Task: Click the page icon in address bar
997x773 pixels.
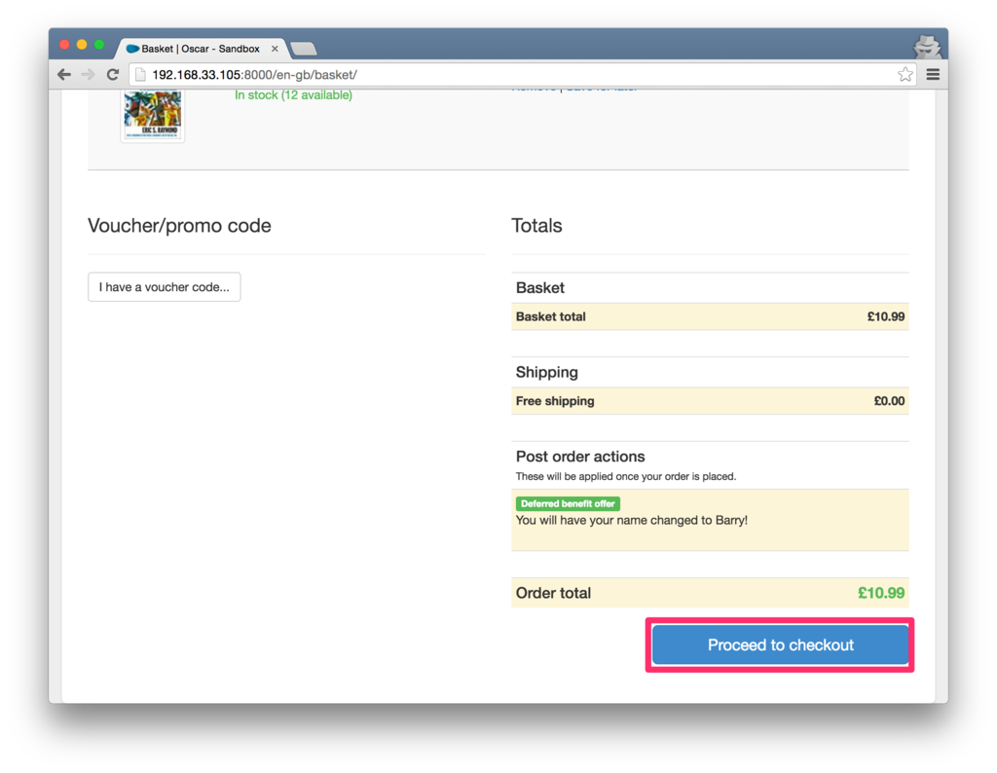Action: [140, 75]
